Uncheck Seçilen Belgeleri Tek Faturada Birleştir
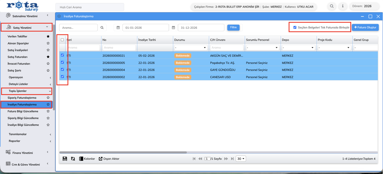The width and height of the screenshot is (383, 174). pos(295,27)
